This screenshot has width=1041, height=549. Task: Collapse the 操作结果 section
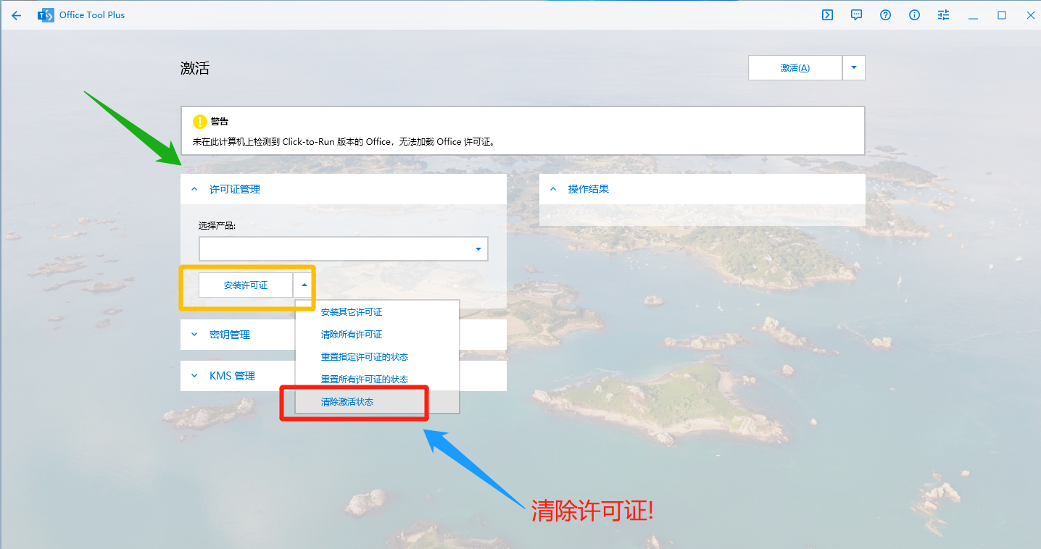pyautogui.click(x=702, y=189)
